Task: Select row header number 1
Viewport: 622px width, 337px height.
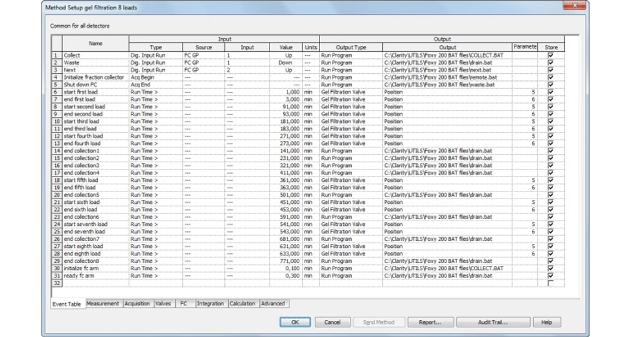Action: coord(57,56)
